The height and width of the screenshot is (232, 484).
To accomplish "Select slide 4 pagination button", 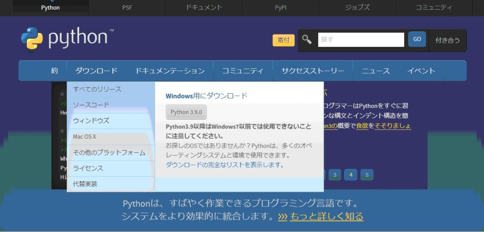I will [351, 175].
